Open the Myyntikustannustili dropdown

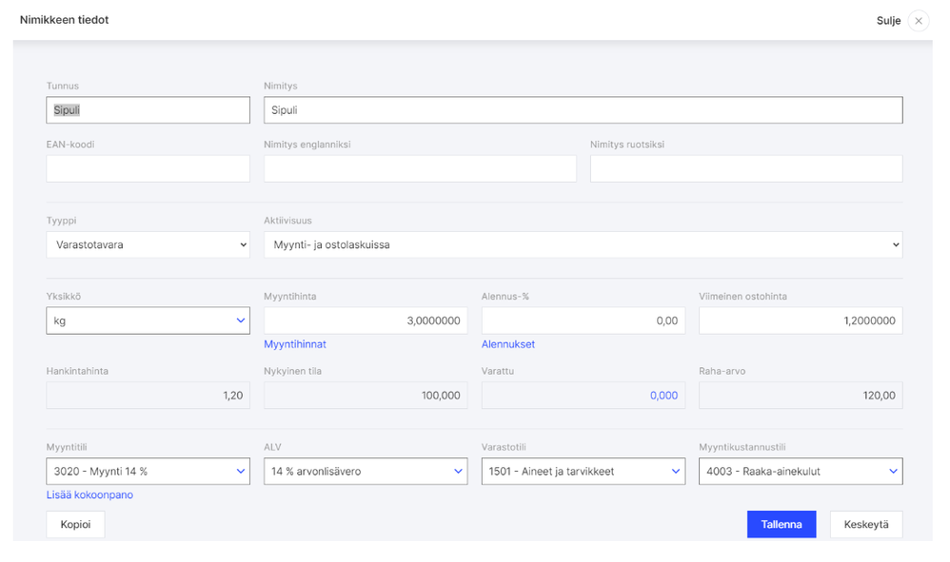(x=800, y=471)
